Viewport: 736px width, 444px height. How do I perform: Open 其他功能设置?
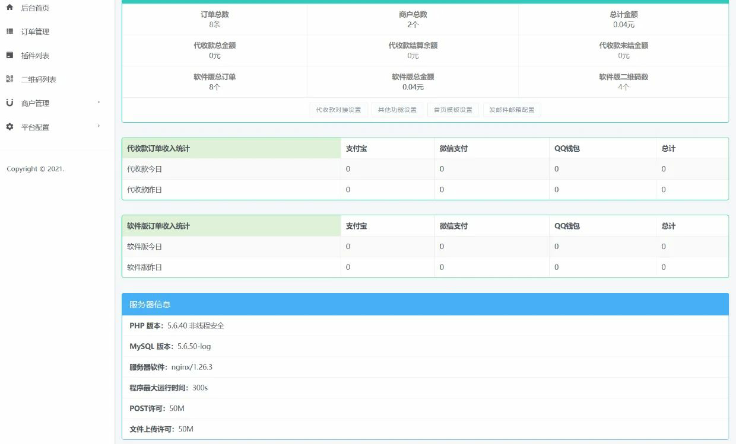tap(396, 109)
